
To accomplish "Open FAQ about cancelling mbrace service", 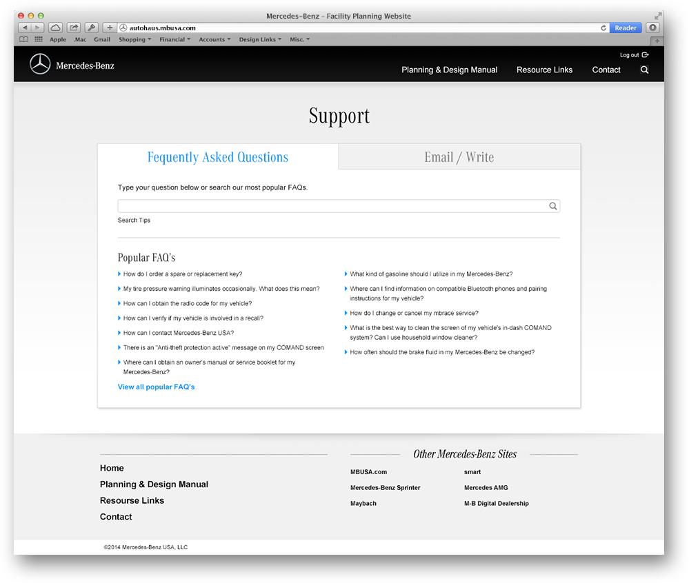I will 414,313.
